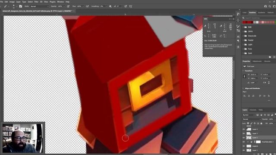Expand the Pastel swatch group
The width and height of the screenshot is (276, 155).
(243, 40)
